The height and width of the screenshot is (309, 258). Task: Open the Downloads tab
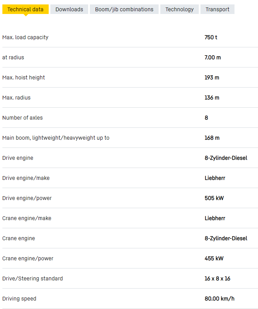pos(69,9)
